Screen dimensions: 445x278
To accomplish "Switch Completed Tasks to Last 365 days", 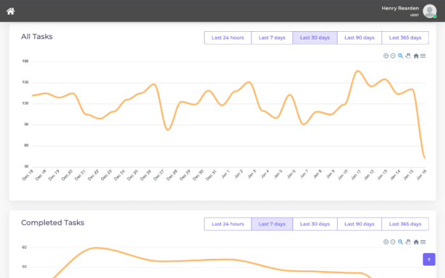I will (405, 224).
